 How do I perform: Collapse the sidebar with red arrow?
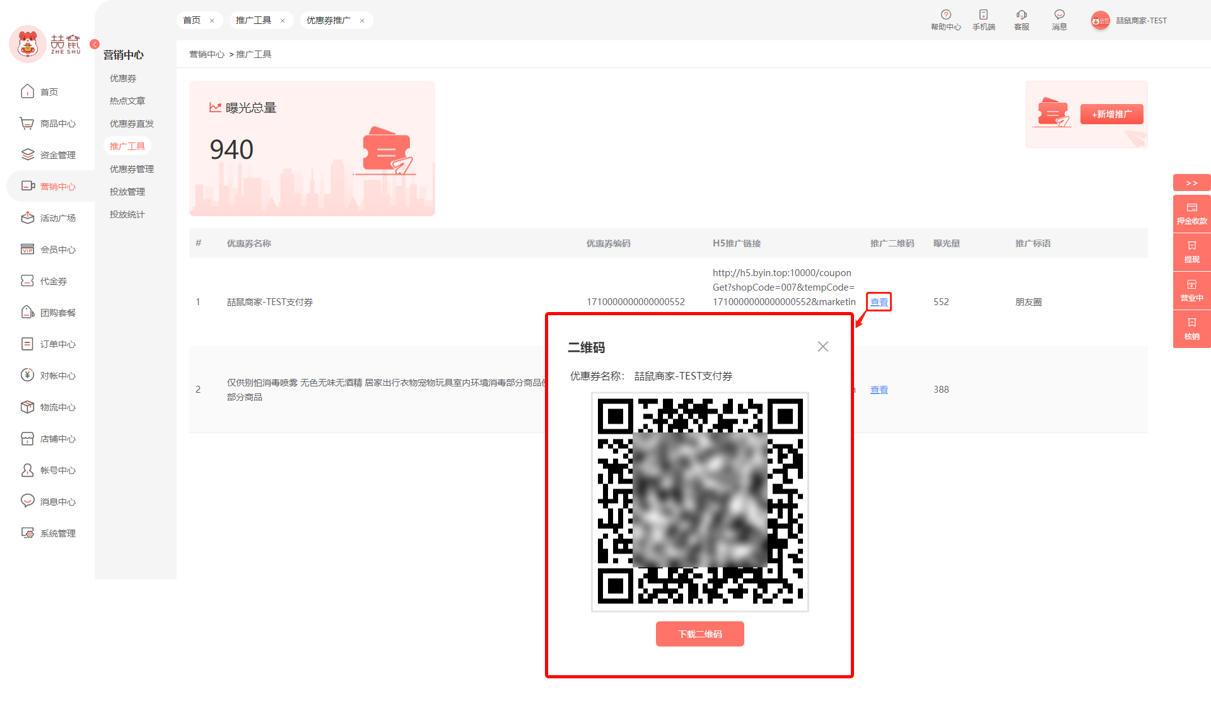pyautogui.click(x=94, y=44)
